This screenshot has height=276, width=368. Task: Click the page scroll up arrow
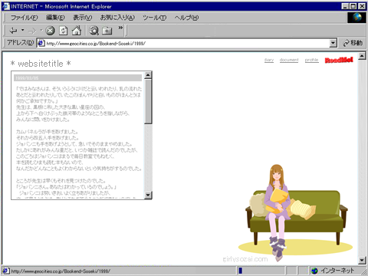[362, 56]
